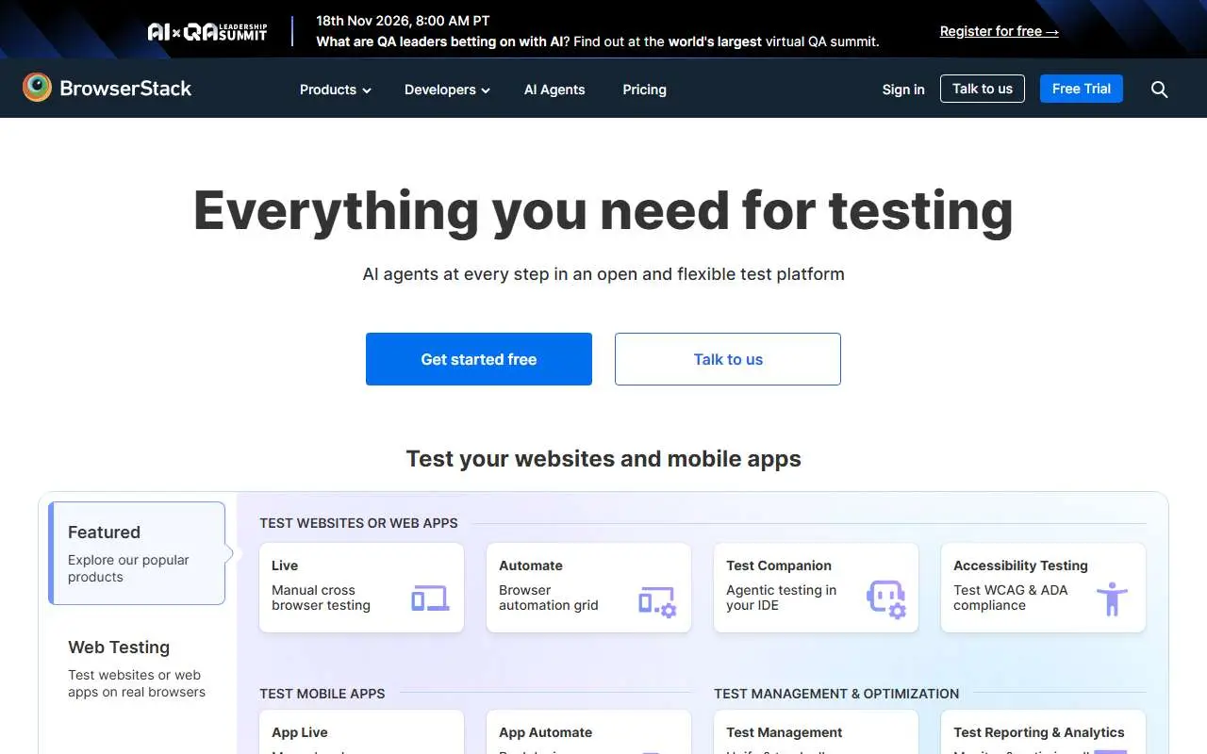1207x754 pixels.
Task: Open the AI Agents menu item
Action: (554, 90)
